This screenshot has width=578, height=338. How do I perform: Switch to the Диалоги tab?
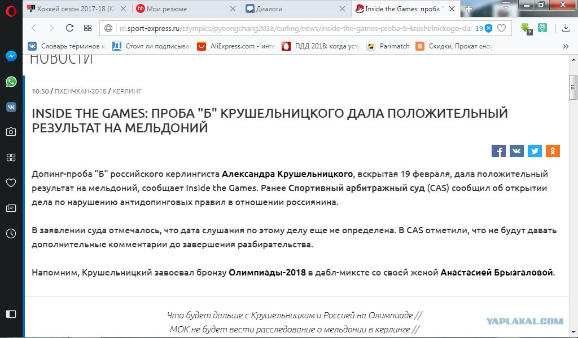tap(296, 9)
